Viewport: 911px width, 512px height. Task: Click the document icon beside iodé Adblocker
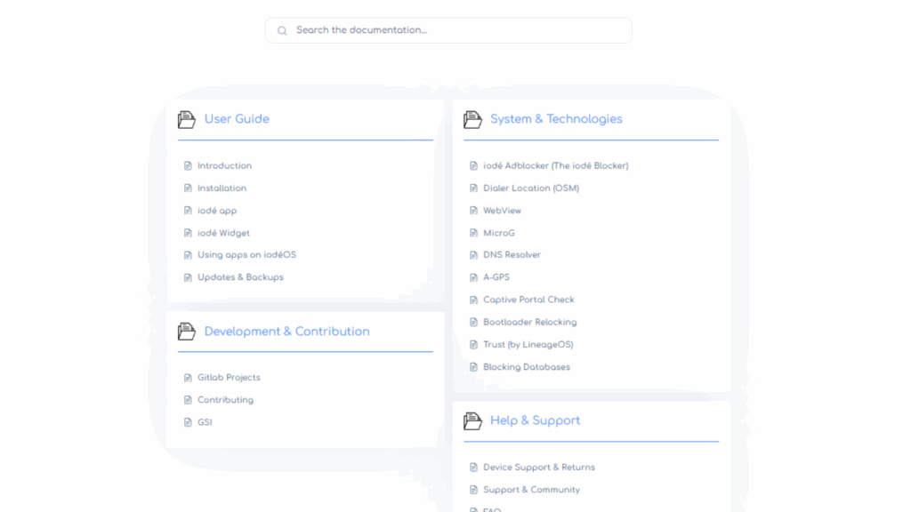(473, 166)
